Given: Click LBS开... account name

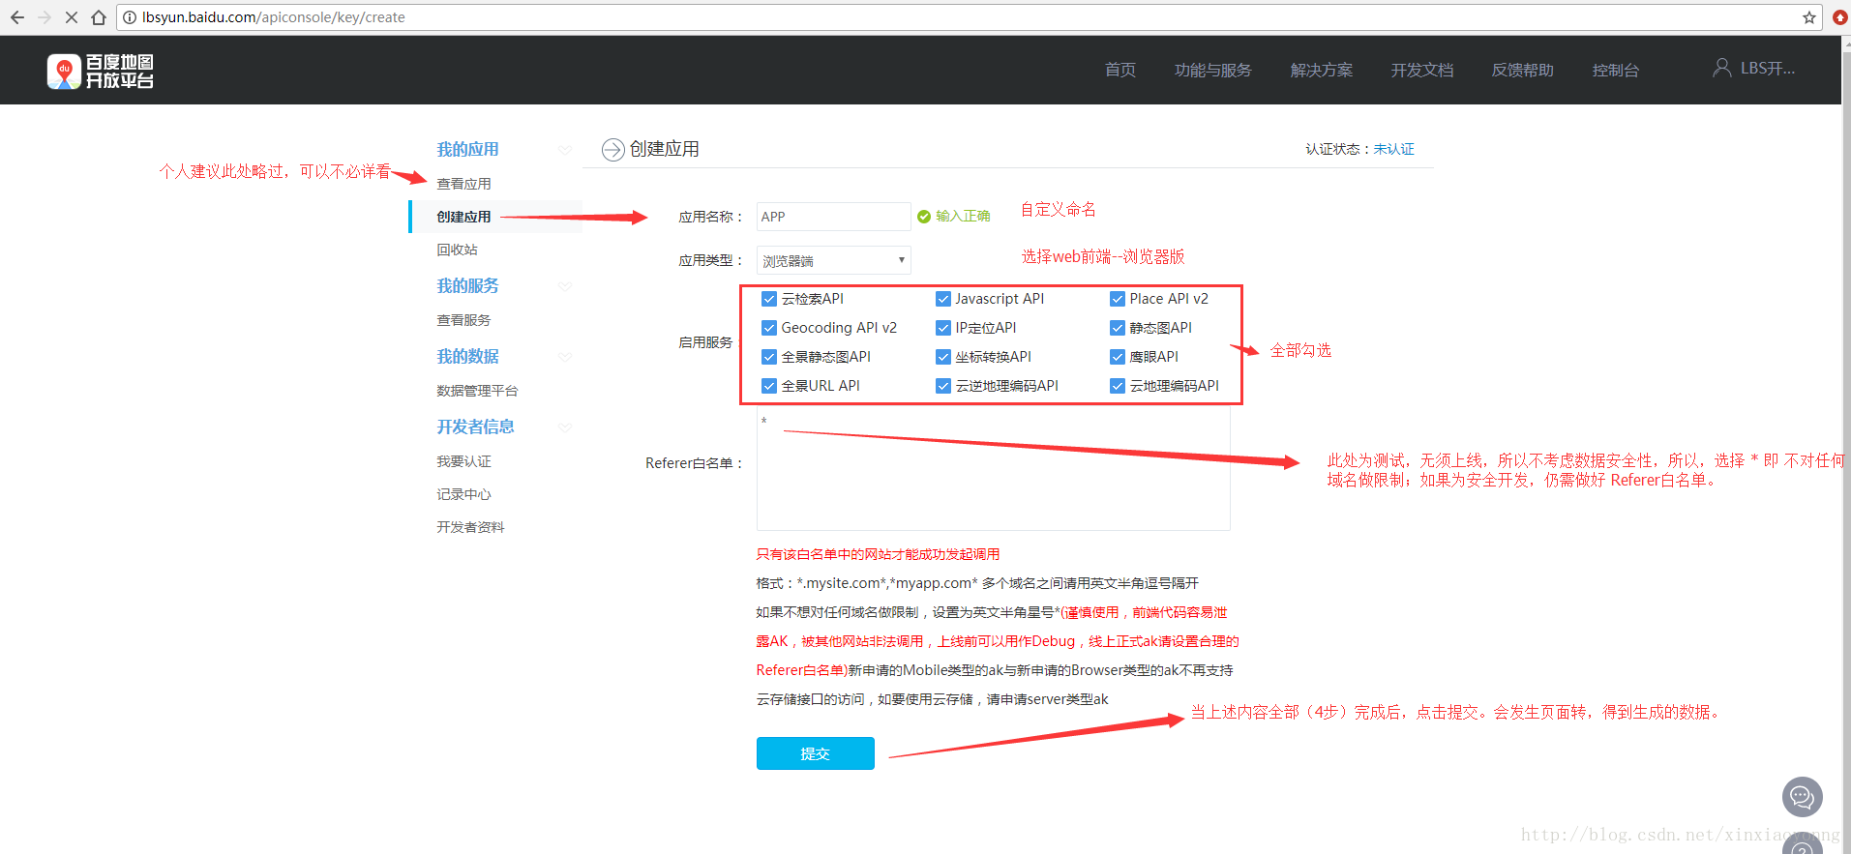Looking at the screenshot, I should [1768, 68].
